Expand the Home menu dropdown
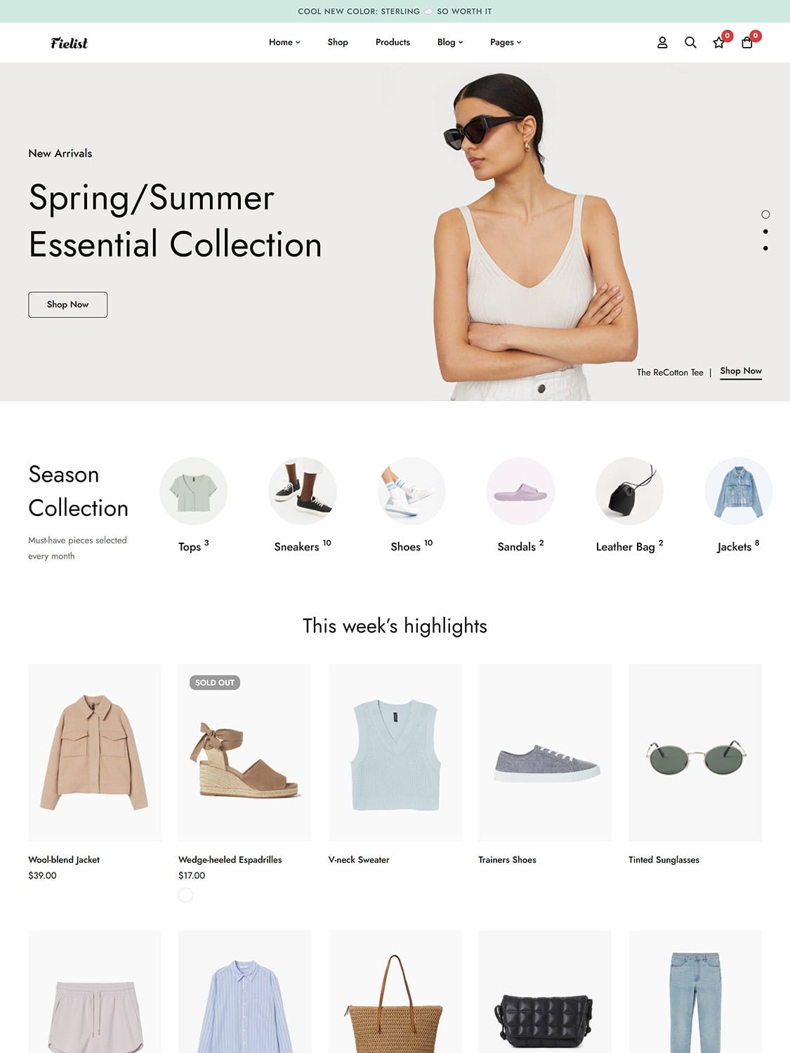790x1053 pixels. point(284,42)
